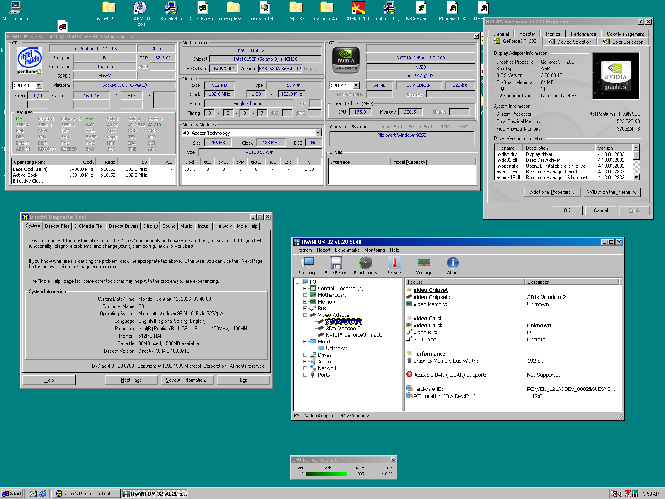Click the Save Report toolbar icon
This screenshot has width=665, height=499.
click(336, 265)
